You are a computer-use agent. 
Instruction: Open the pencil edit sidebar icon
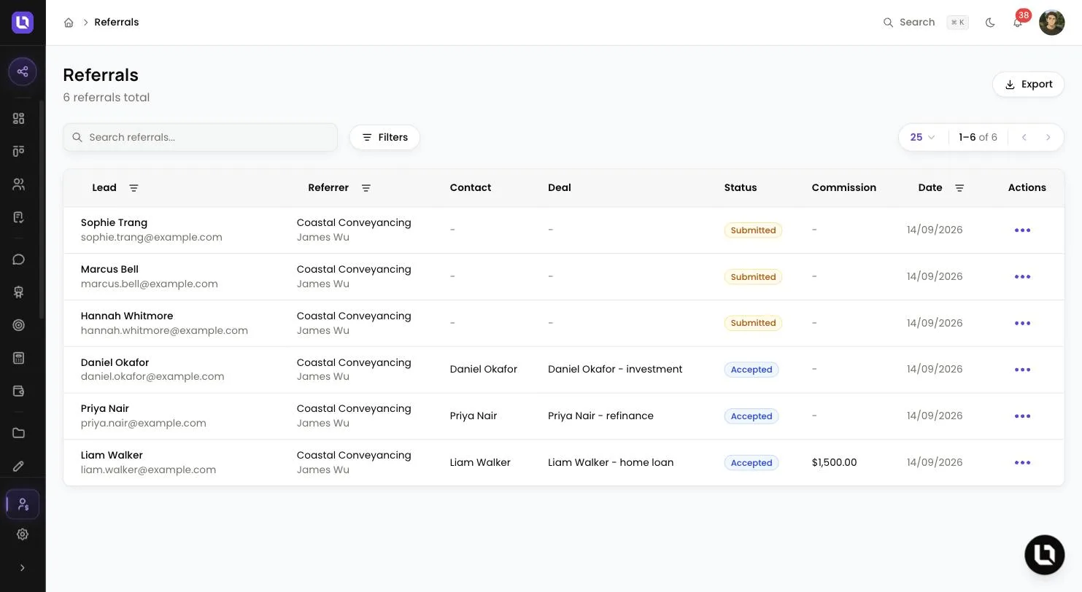tap(19, 466)
